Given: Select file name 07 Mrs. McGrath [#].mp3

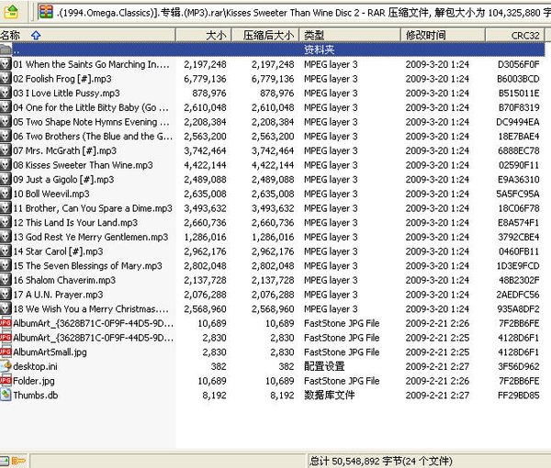Looking at the screenshot, I should 64,150.
